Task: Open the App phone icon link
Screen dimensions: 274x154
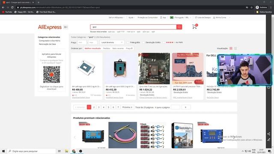Action: coord(163,18)
